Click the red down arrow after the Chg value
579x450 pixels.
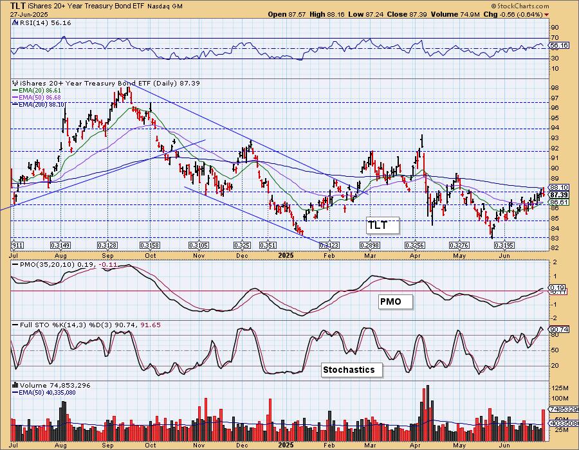tap(546, 15)
